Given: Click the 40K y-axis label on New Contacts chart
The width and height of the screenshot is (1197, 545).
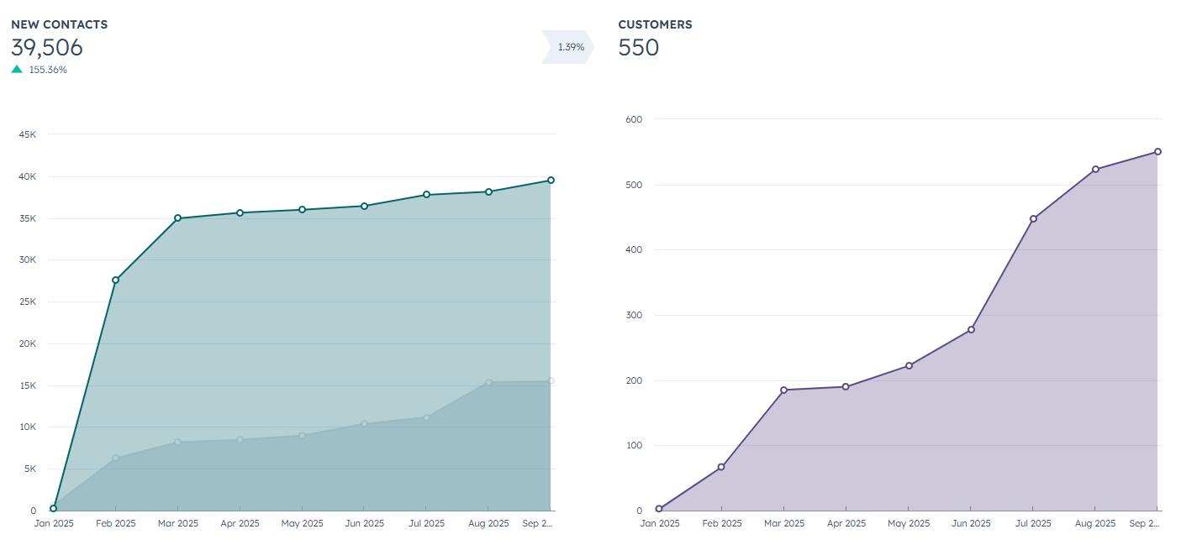Looking at the screenshot, I should 27,176.
